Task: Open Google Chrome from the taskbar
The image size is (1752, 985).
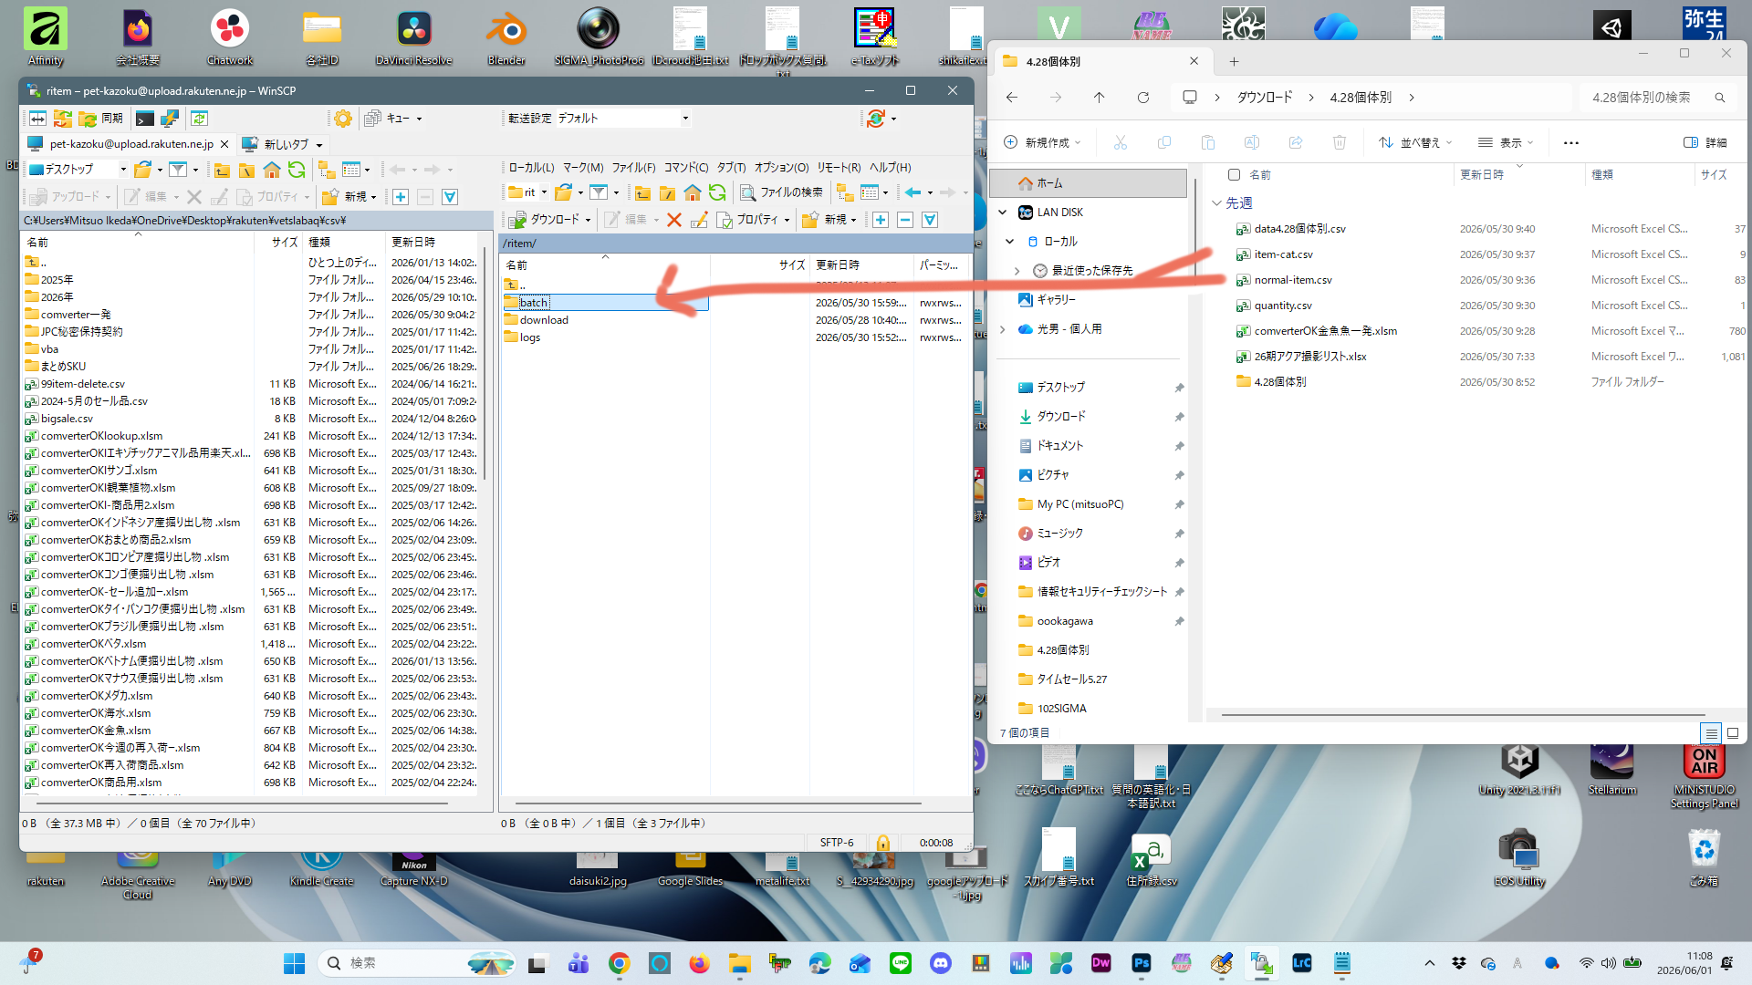Action: point(620,963)
